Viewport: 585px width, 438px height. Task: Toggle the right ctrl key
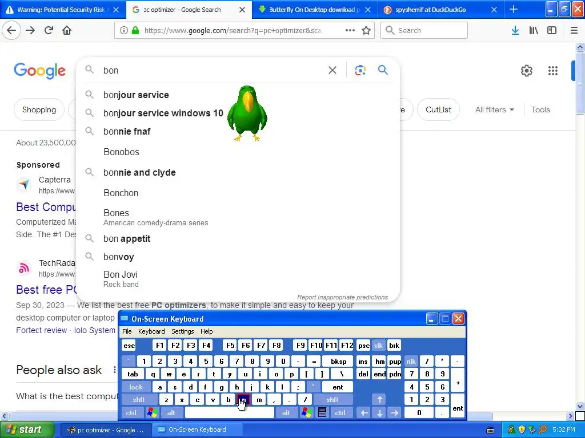[340, 413]
